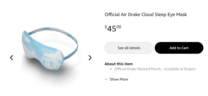Select the $45 price figure

point(113,29)
